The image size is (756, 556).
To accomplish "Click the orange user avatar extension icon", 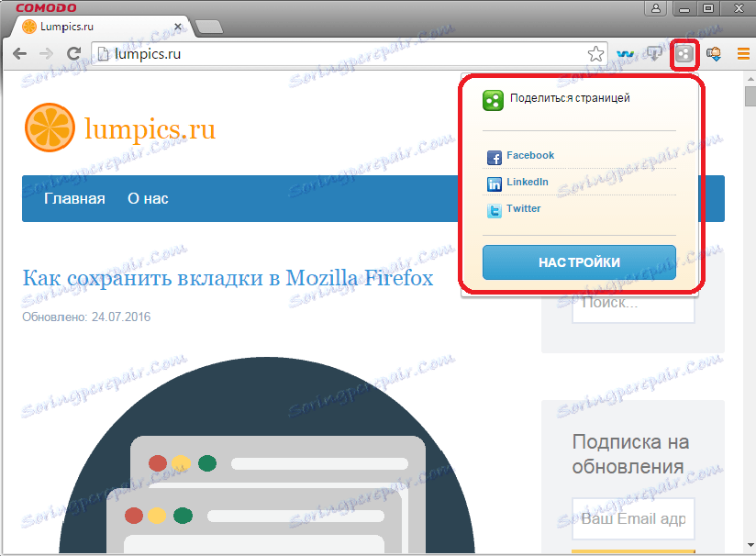I will tap(714, 53).
